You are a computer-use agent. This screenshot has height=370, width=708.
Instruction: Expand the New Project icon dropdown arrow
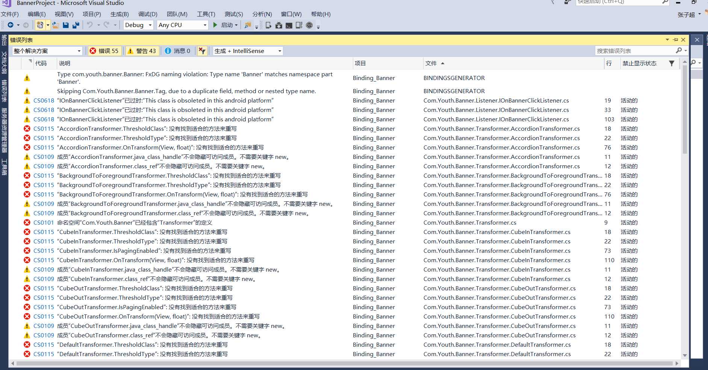48,25
